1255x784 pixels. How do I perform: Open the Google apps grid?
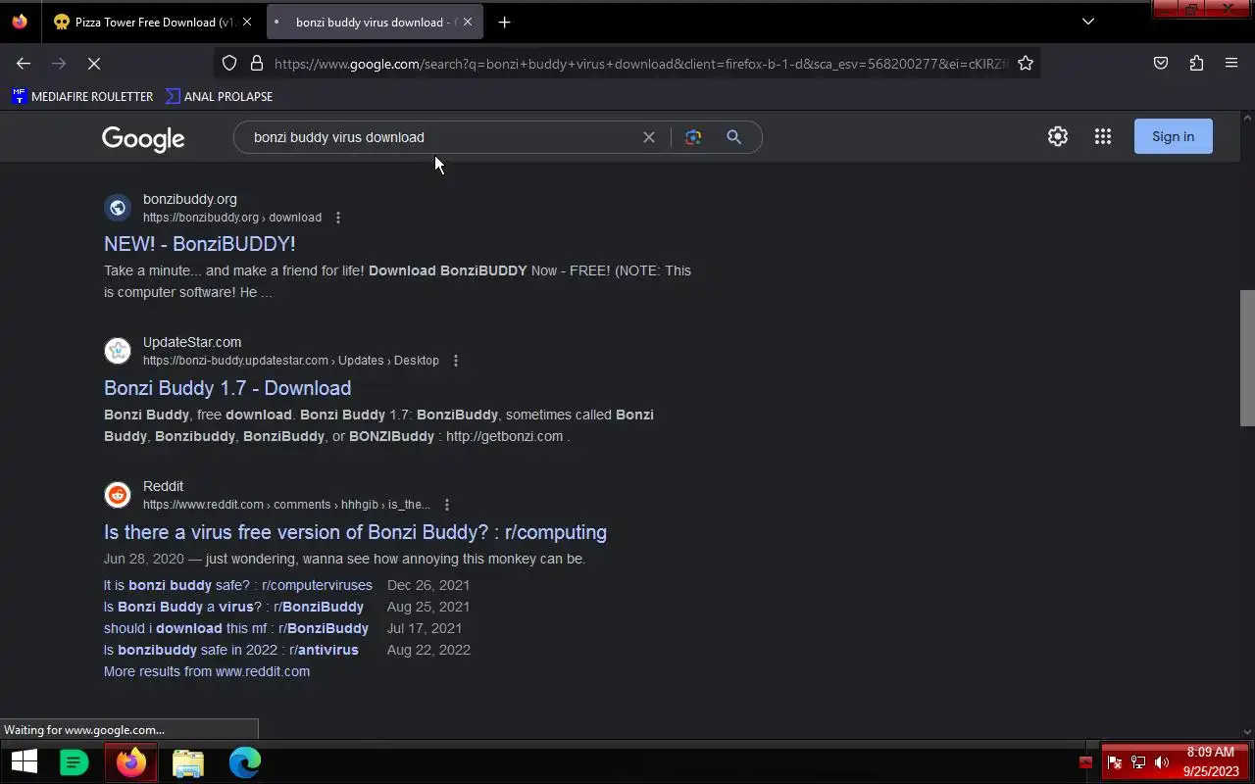coord(1102,136)
